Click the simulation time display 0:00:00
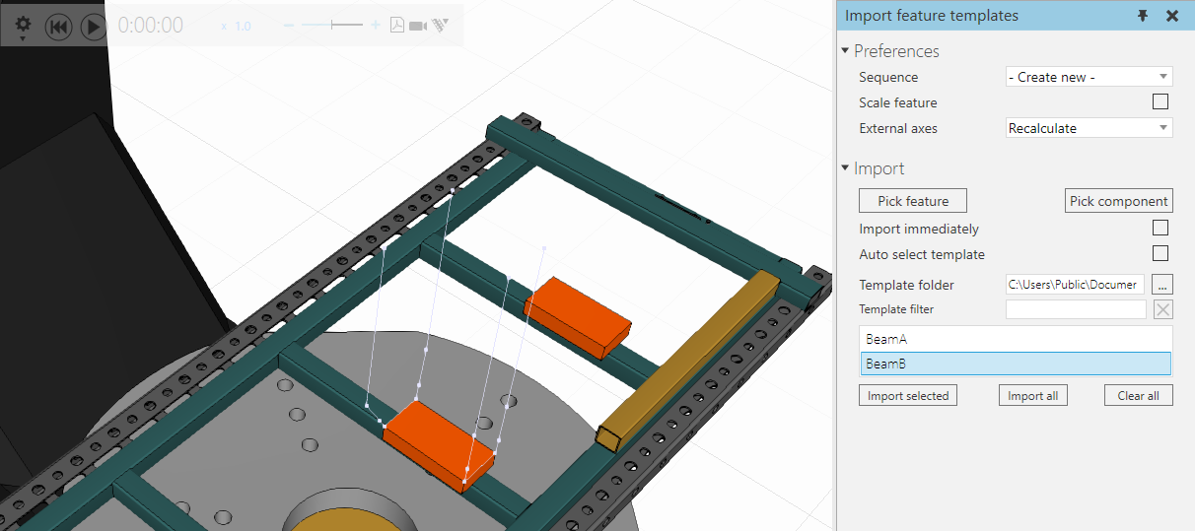Image resolution: width=1195 pixels, height=531 pixels. [150, 27]
